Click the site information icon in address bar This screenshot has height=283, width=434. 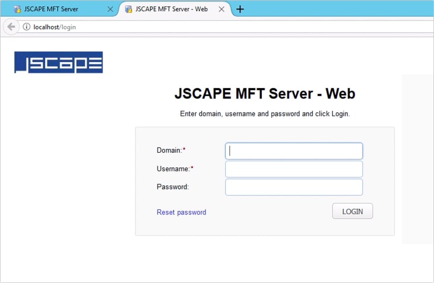26,27
